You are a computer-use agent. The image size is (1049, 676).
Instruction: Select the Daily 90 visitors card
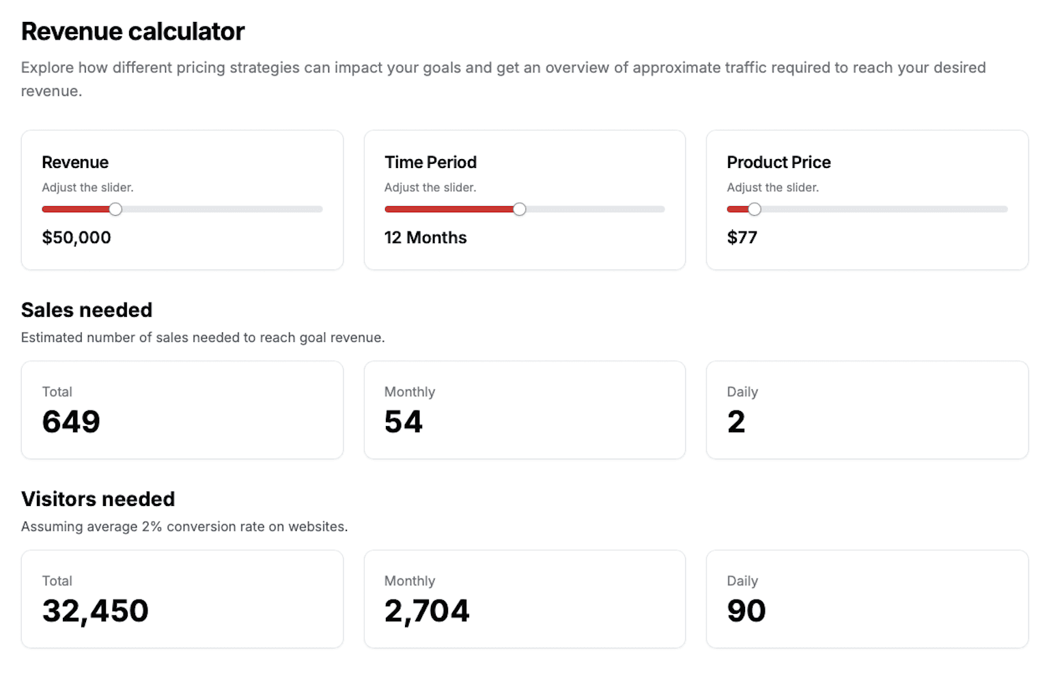[867, 599]
